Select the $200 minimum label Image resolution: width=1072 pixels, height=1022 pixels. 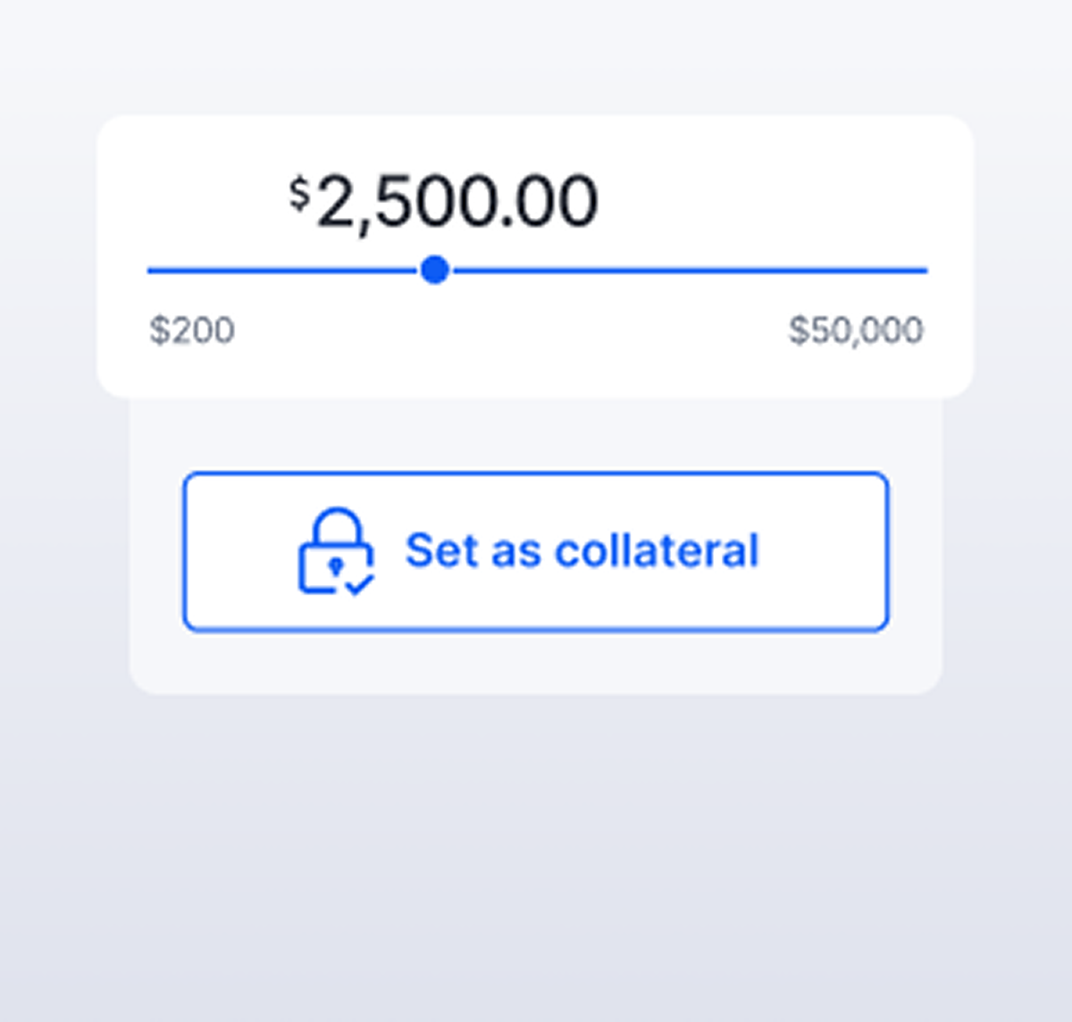coord(192,331)
